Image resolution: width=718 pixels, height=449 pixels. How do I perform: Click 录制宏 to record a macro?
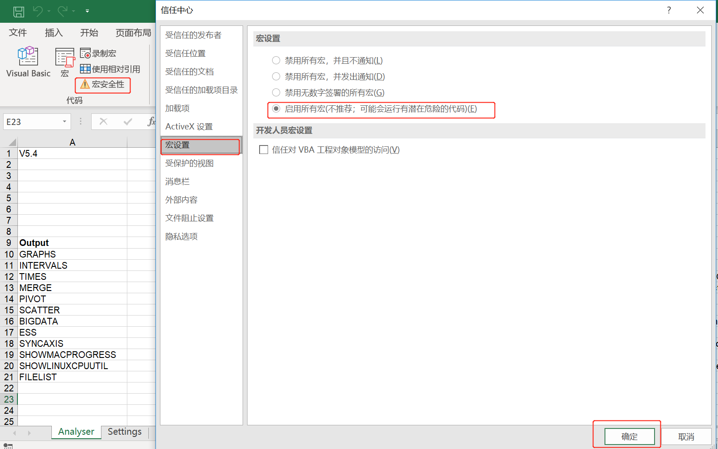(x=98, y=53)
